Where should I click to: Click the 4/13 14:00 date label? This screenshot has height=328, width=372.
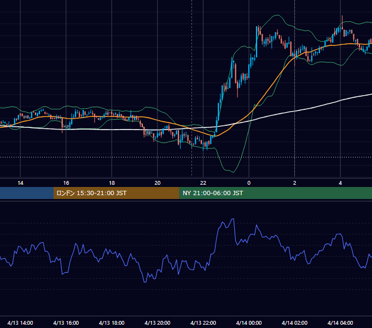pyautogui.click(x=20, y=323)
